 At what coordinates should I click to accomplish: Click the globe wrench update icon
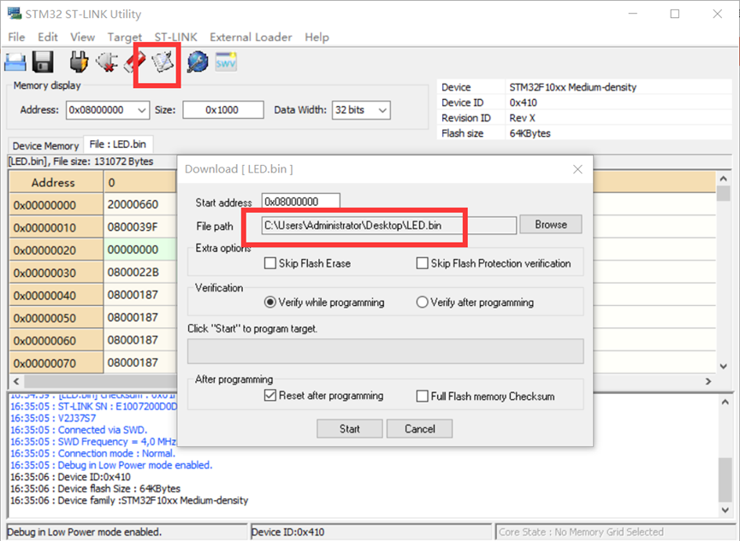tap(198, 62)
